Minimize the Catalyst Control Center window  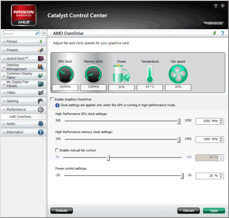216,6
